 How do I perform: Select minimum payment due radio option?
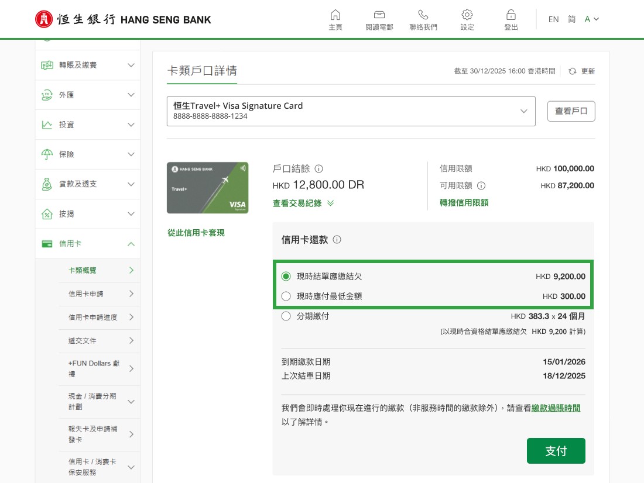click(x=286, y=296)
